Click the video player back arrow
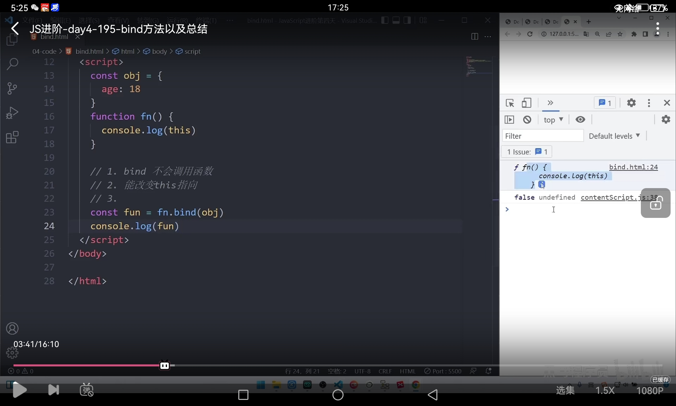This screenshot has width=676, height=406. tap(15, 29)
